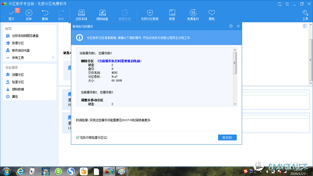Toggle check partitions before execution checkbox
The width and height of the screenshot is (313, 176).
pyautogui.click(x=78, y=137)
